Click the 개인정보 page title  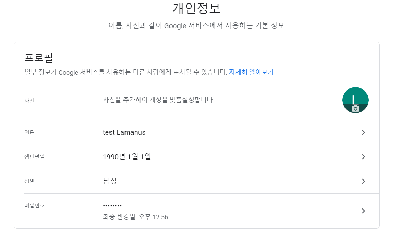coord(197,8)
